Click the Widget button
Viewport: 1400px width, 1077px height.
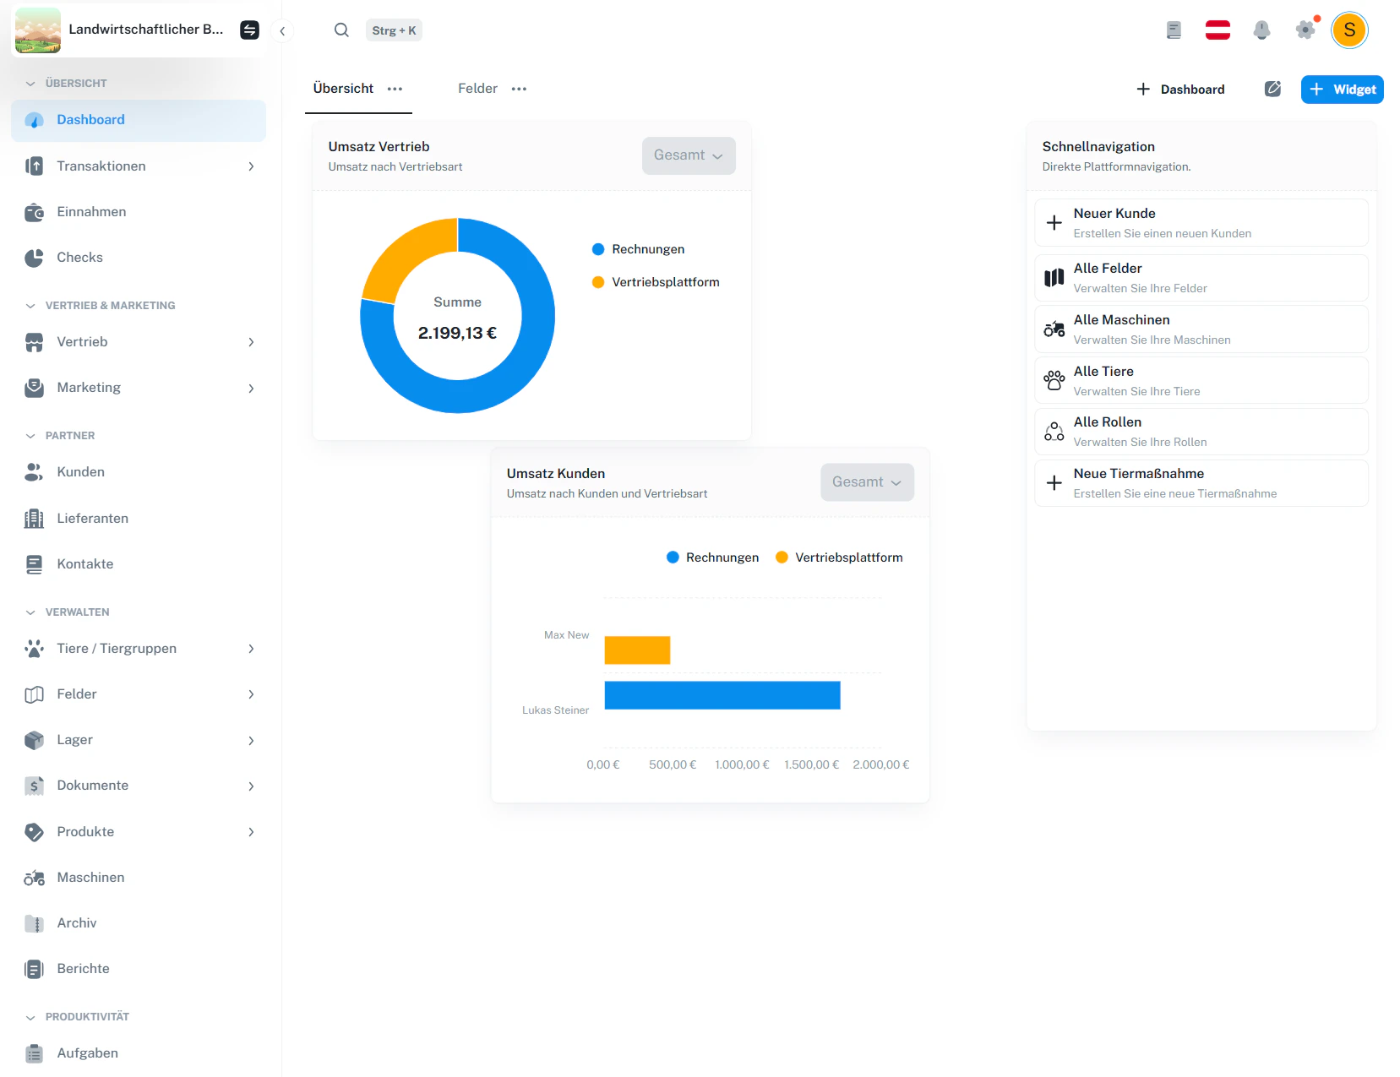[1342, 89]
